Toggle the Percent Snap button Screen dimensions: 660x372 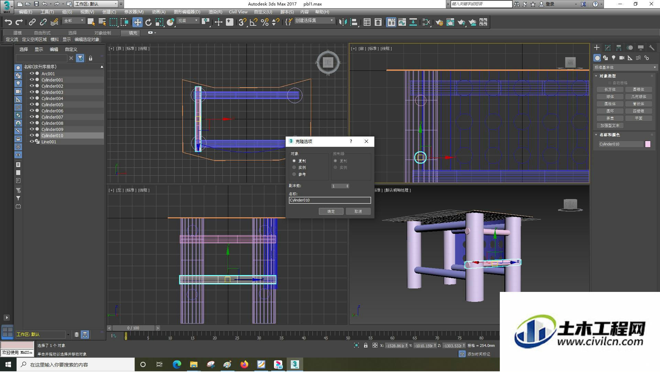[264, 22]
